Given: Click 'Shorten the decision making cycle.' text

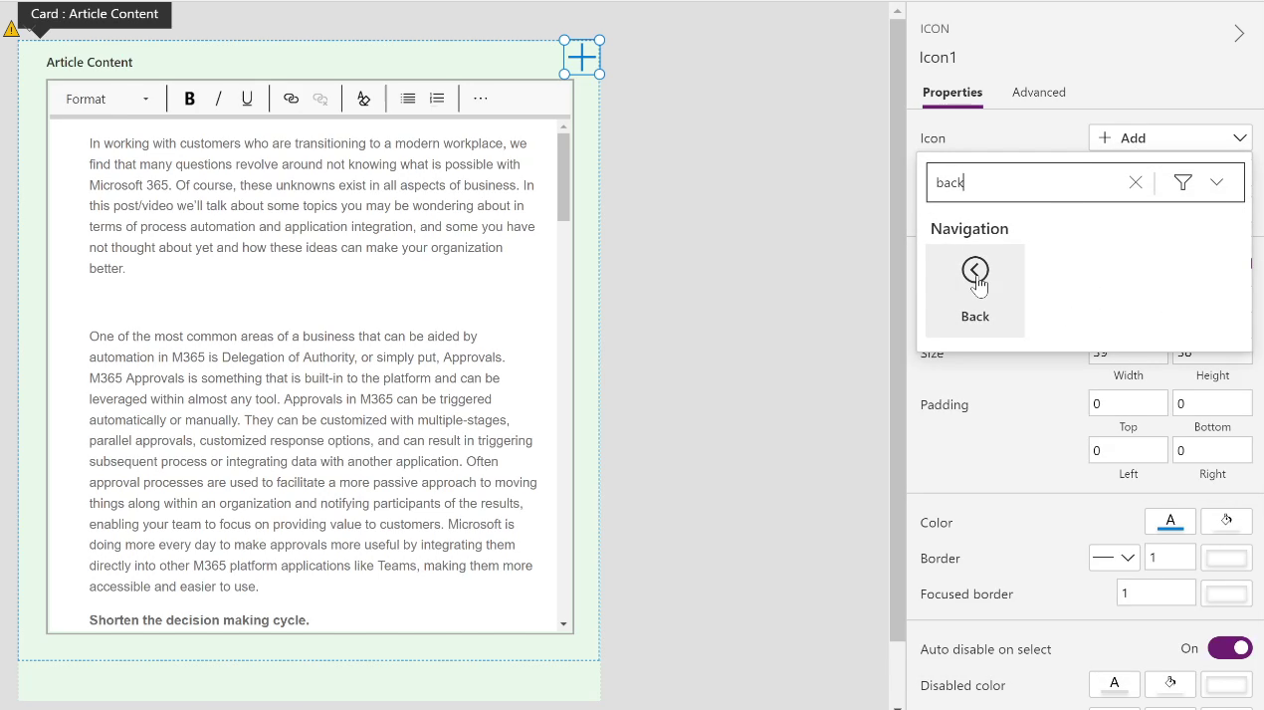Looking at the screenshot, I should point(199,620).
